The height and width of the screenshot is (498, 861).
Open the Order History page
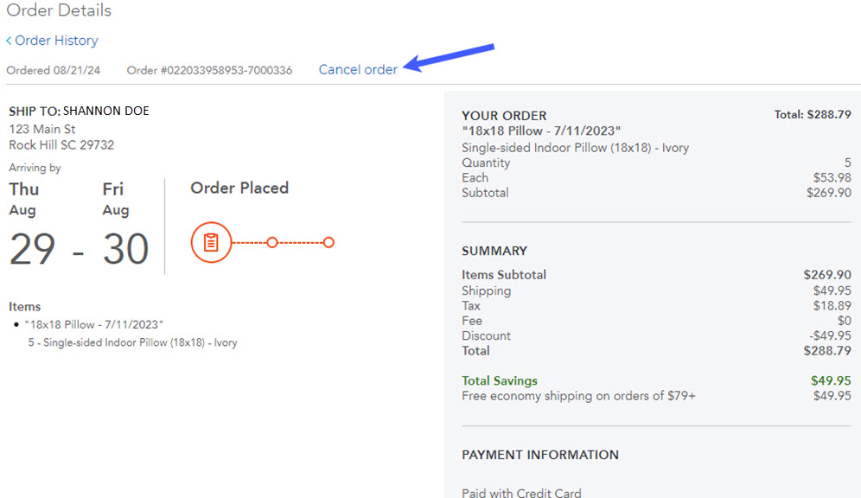pyautogui.click(x=55, y=41)
